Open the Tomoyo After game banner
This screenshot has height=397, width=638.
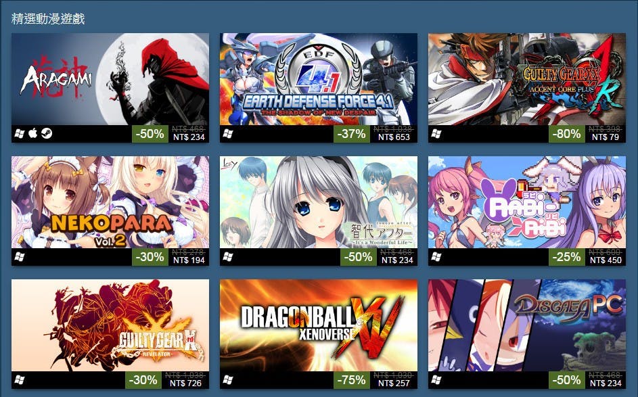pyautogui.click(x=319, y=202)
